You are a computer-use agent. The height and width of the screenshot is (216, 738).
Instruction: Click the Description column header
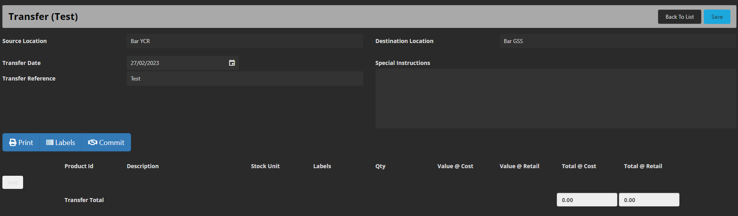(x=143, y=166)
